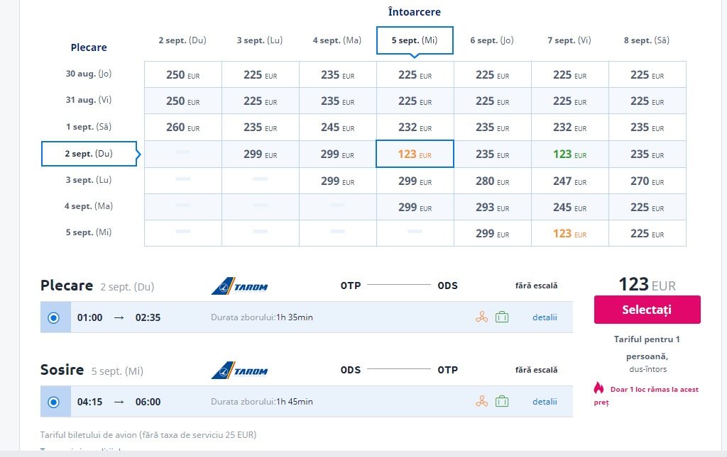Choose the 5 sept. (Mi) return column header
Screen dimensions: 727x457
pyautogui.click(x=415, y=40)
